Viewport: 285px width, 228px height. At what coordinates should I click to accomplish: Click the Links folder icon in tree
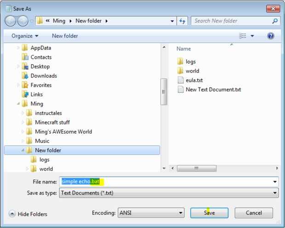point(25,95)
